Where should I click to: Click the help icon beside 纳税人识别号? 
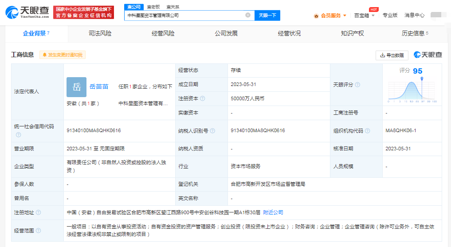[x=212, y=131]
